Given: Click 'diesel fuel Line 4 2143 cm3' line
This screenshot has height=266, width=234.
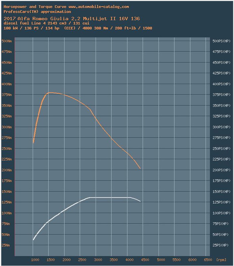Looking at the screenshot, I should pyautogui.click(x=46, y=23).
